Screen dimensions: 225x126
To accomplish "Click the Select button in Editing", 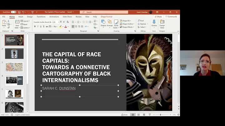I will (142, 27).
